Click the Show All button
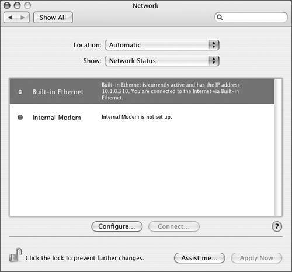292x272 pixels. [x=53, y=18]
